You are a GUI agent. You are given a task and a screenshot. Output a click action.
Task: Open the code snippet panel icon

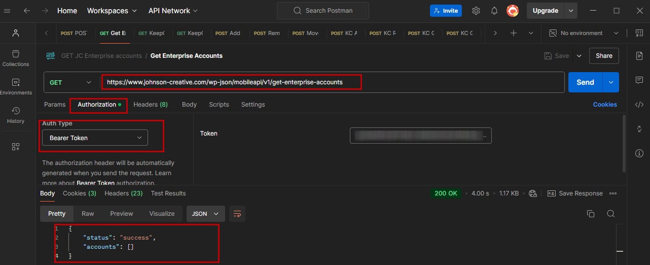[639, 105]
